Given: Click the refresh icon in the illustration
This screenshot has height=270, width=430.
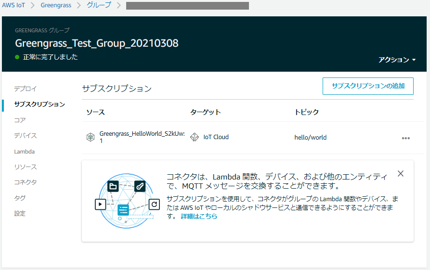Looking at the screenshot, I should [154, 204].
